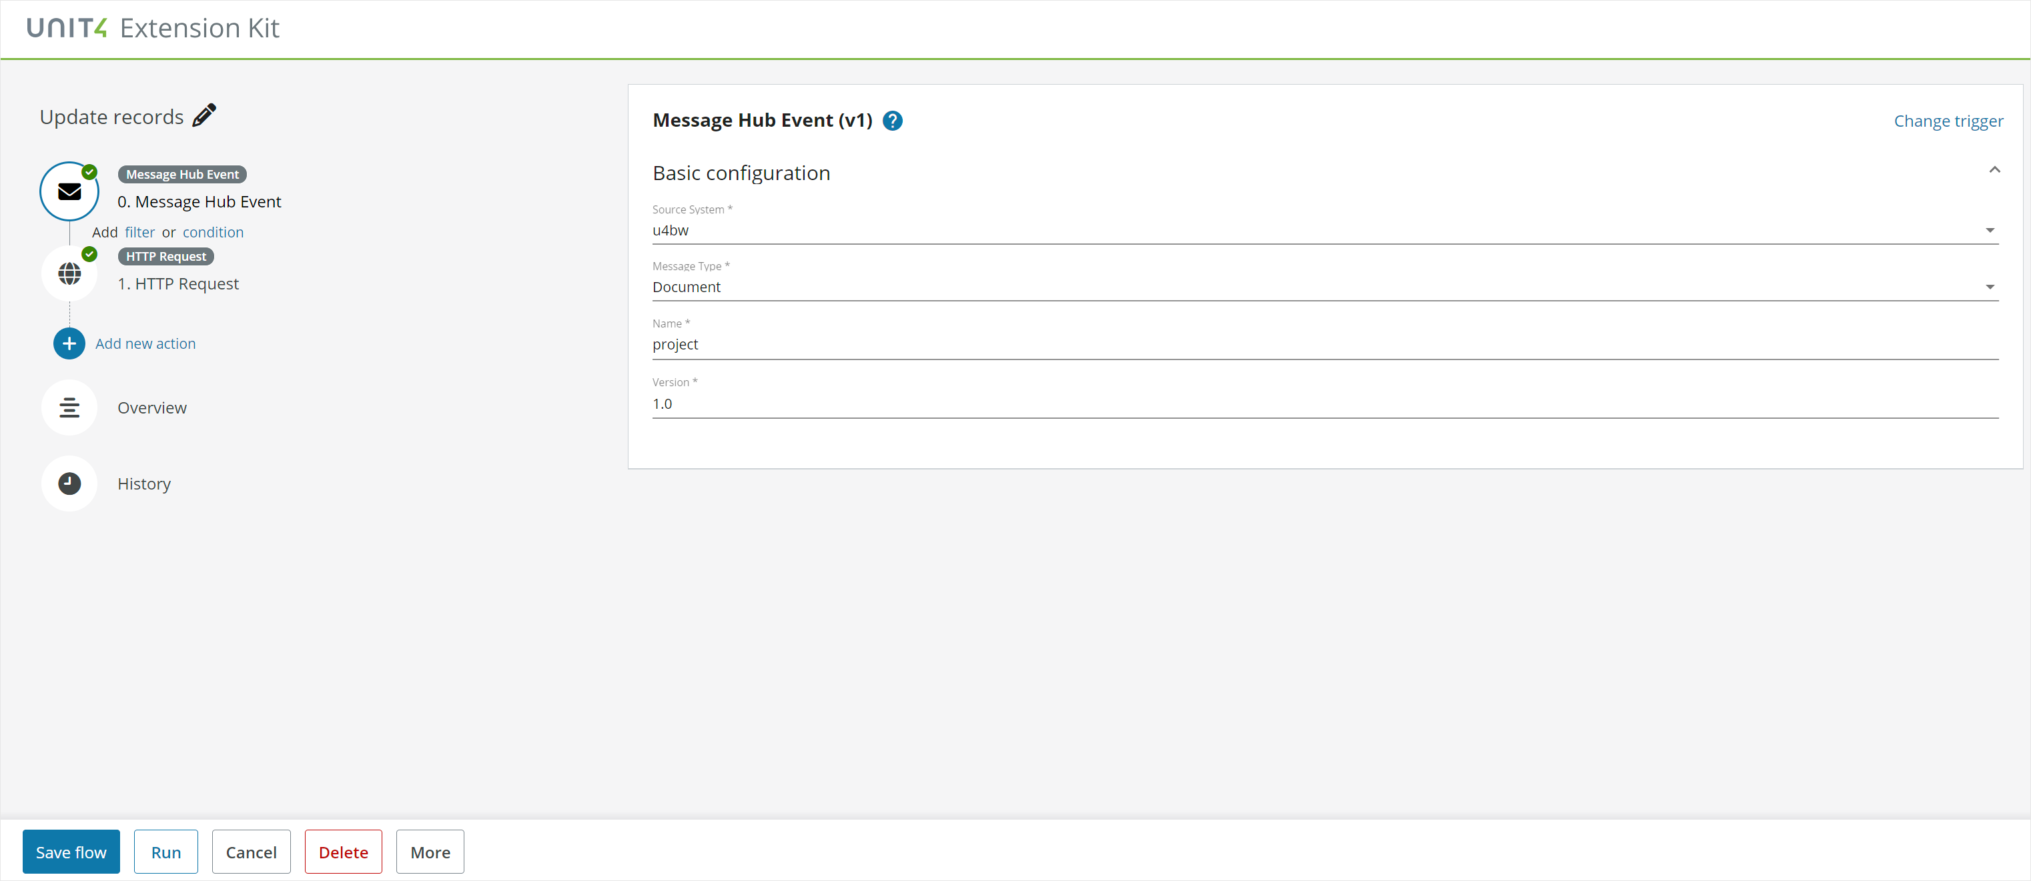Click the Overview list icon
Viewport: 2031px width, 881px height.
[x=67, y=407]
